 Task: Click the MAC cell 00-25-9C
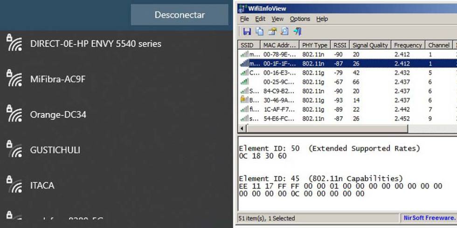pos(279,82)
